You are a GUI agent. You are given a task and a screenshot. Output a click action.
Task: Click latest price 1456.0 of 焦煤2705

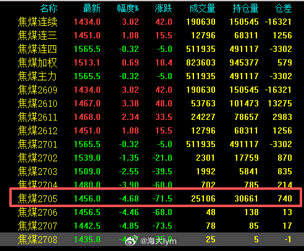[x=87, y=198]
